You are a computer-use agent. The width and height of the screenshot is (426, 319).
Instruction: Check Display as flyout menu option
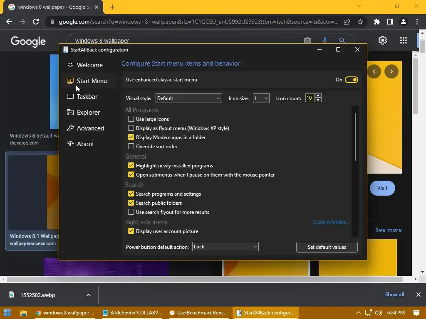click(x=131, y=128)
